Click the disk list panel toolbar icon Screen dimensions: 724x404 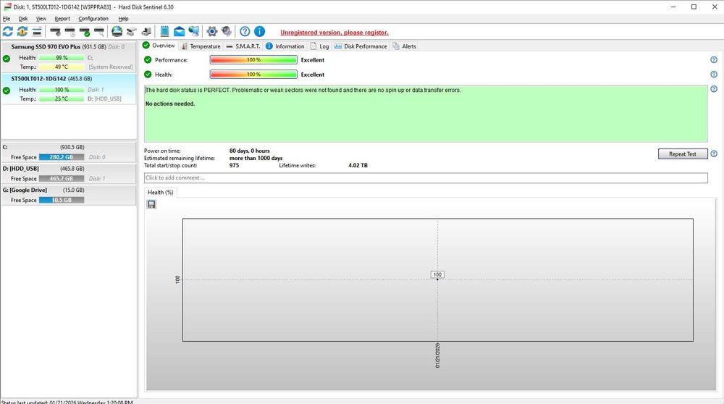[x=37, y=31]
